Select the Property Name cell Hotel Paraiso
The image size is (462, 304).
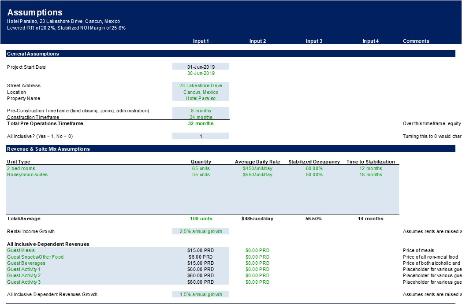point(201,98)
